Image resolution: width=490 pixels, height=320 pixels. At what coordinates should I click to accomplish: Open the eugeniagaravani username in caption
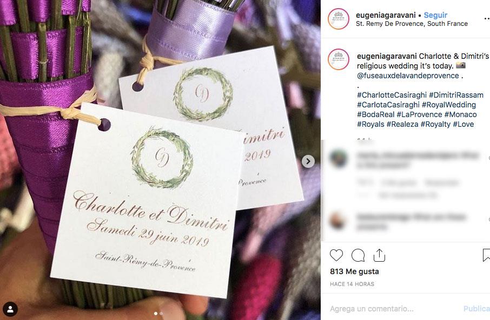coord(387,56)
